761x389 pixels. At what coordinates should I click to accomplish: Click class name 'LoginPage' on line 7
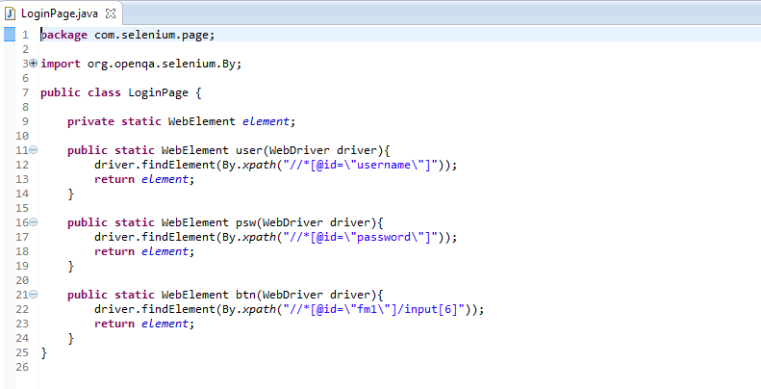[158, 92]
